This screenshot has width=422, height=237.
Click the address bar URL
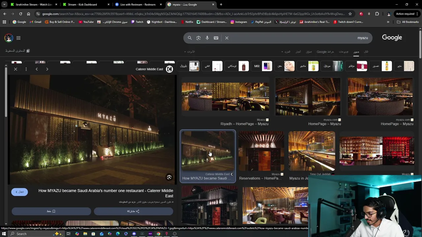click(x=194, y=14)
